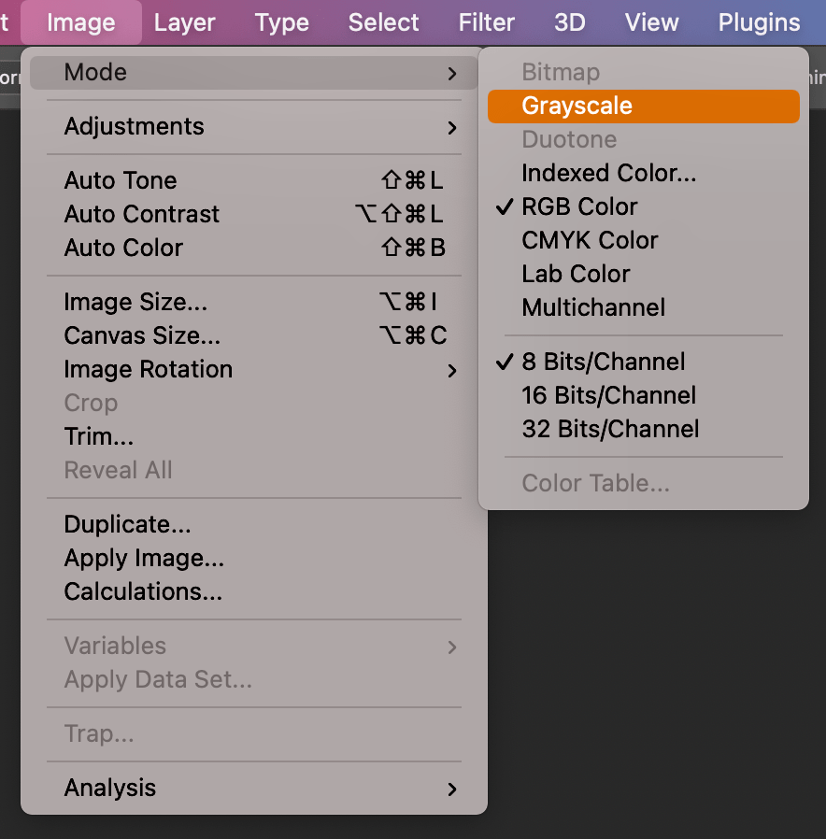Screen dimensions: 826x839
Task: Apply Auto Color correction
Action: click(x=122, y=248)
